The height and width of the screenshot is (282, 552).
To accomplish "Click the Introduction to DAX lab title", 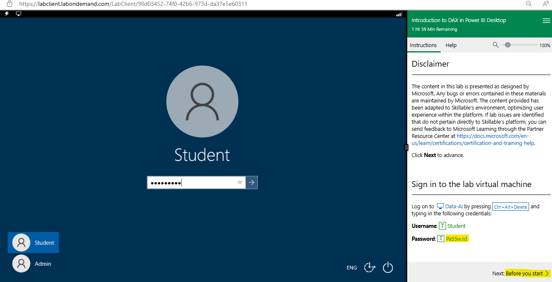I will click(x=459, y=20).
